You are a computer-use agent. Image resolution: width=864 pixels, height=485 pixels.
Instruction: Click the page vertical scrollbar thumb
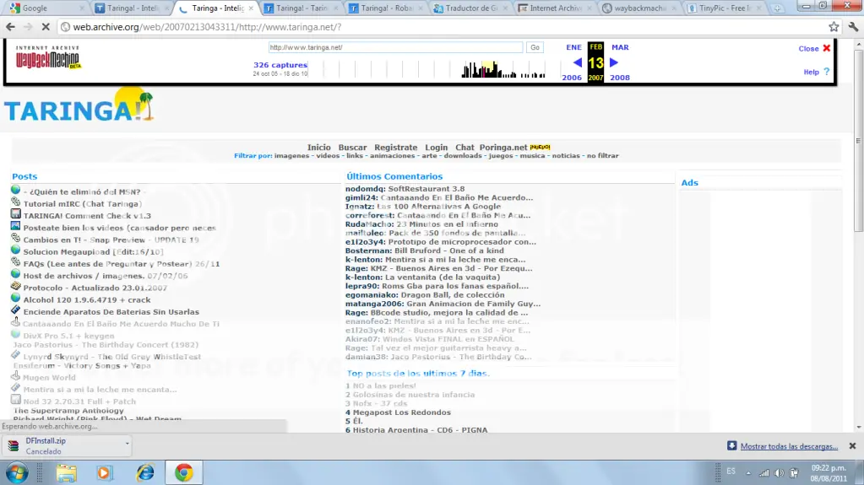coord(858,140)
